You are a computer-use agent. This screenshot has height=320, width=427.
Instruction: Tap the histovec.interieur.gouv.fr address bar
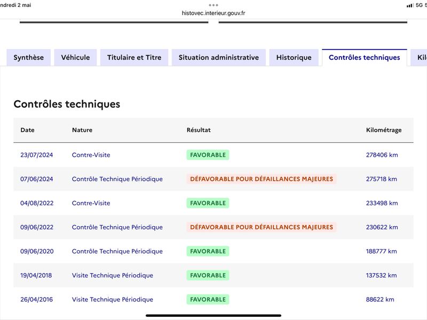click(x=213, y=13)
